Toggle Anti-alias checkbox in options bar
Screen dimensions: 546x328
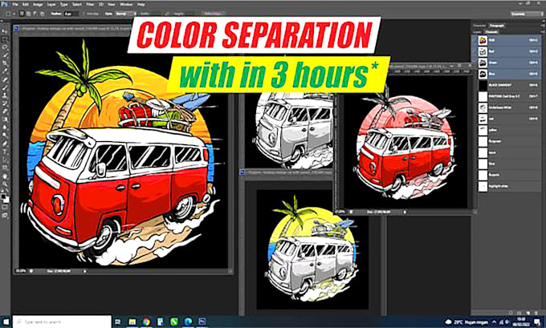coord(84,14)
